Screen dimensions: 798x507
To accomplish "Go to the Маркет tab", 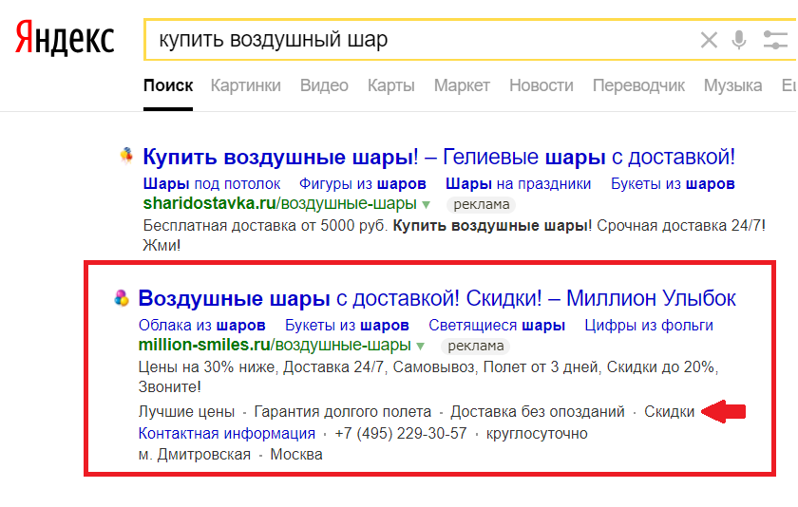I will [x=462, y=85].
